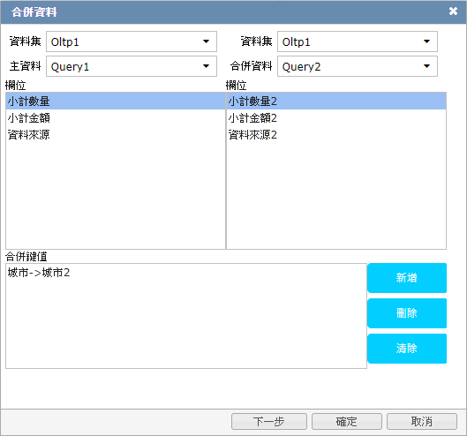Select 資料來源 in left field list
The width and height of the screenshot is (467, 436).
pos(116,135)
